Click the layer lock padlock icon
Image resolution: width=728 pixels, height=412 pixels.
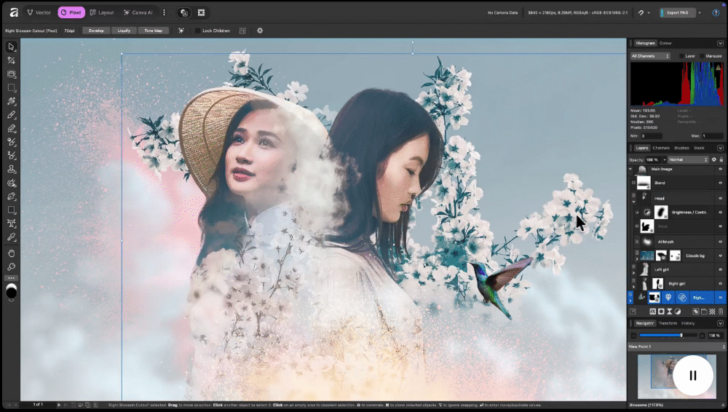[721, 159]
